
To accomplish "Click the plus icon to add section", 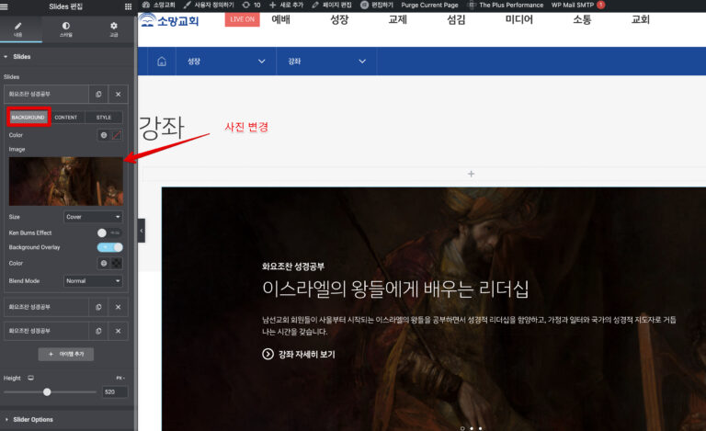I will coord(471,174).
